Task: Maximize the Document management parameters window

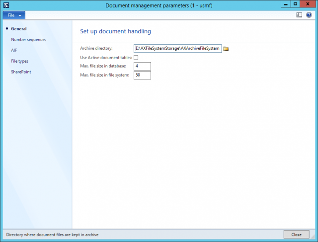Action: (295, 4)
